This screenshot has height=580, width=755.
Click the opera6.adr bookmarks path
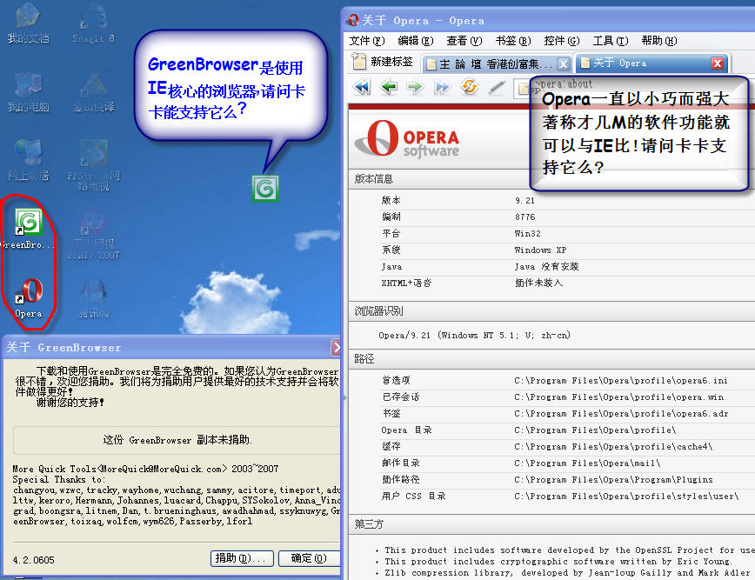[x=621, y=413]
